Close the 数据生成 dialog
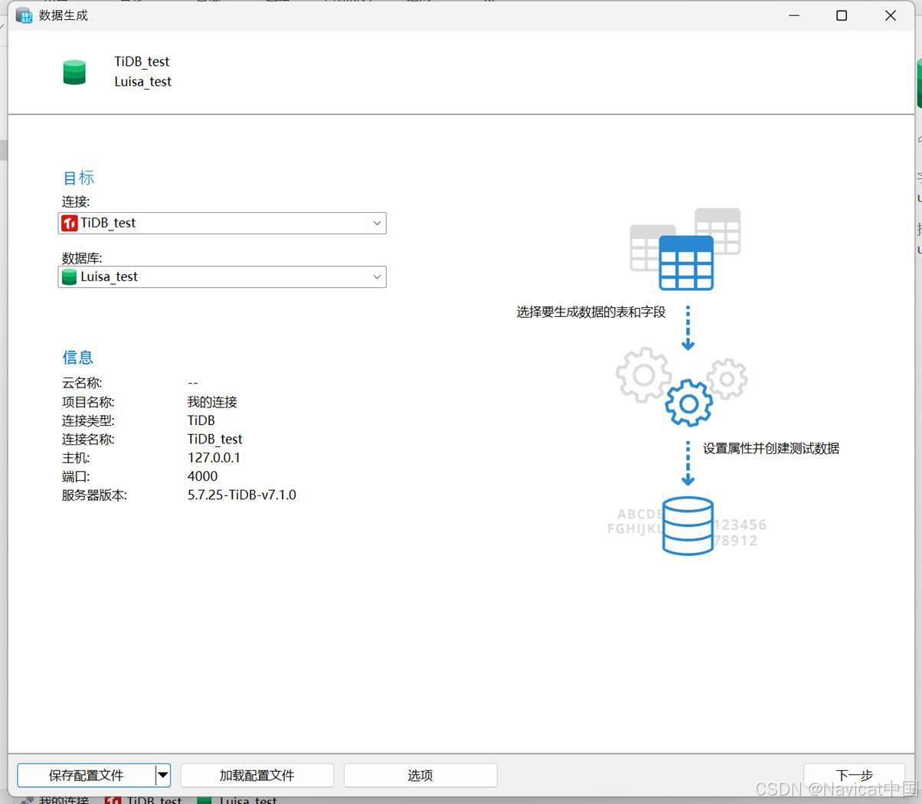This screenshot has width=922, height=804. [890, 15]
